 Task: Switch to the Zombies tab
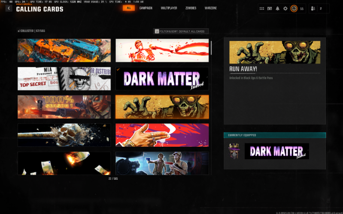(x=191, y=8)
